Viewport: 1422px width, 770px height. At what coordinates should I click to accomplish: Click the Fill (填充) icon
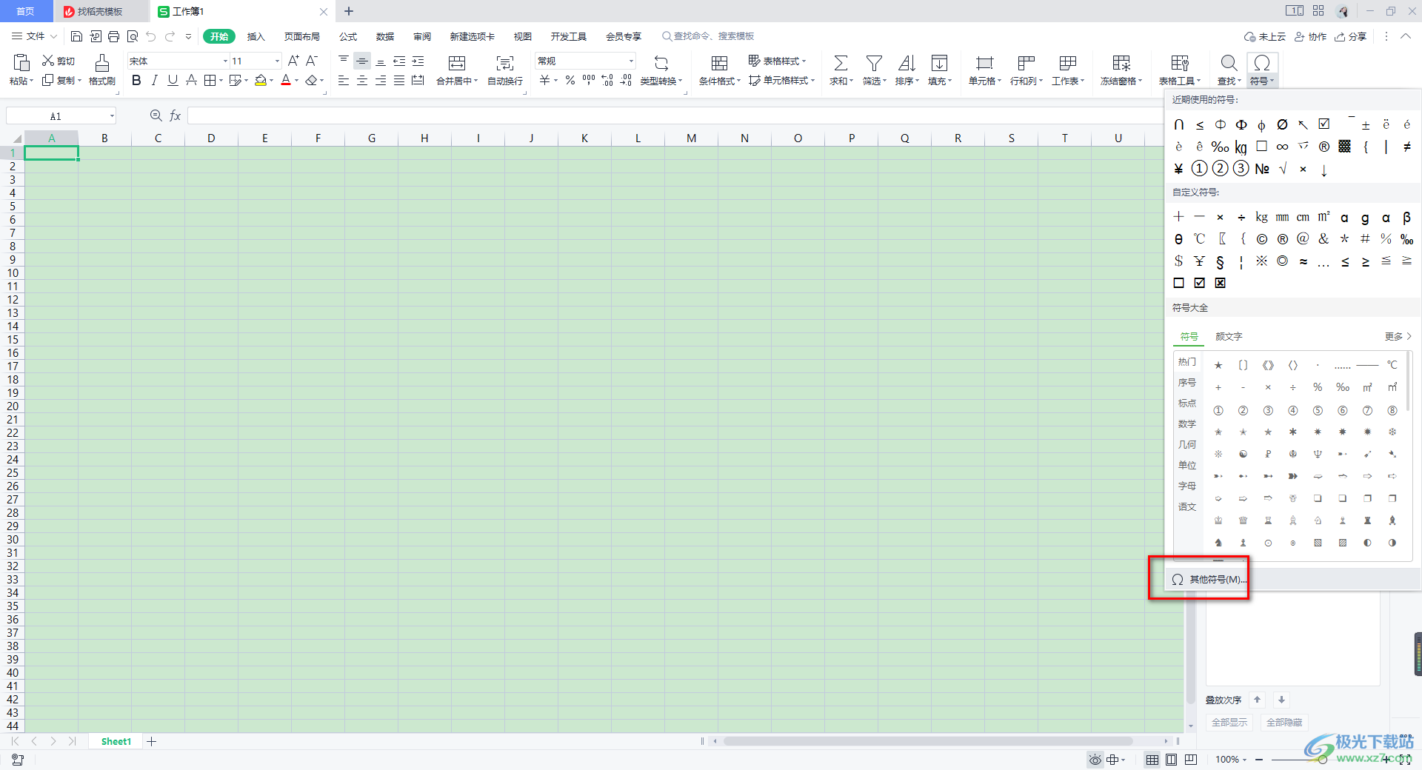tap(939, 63)
